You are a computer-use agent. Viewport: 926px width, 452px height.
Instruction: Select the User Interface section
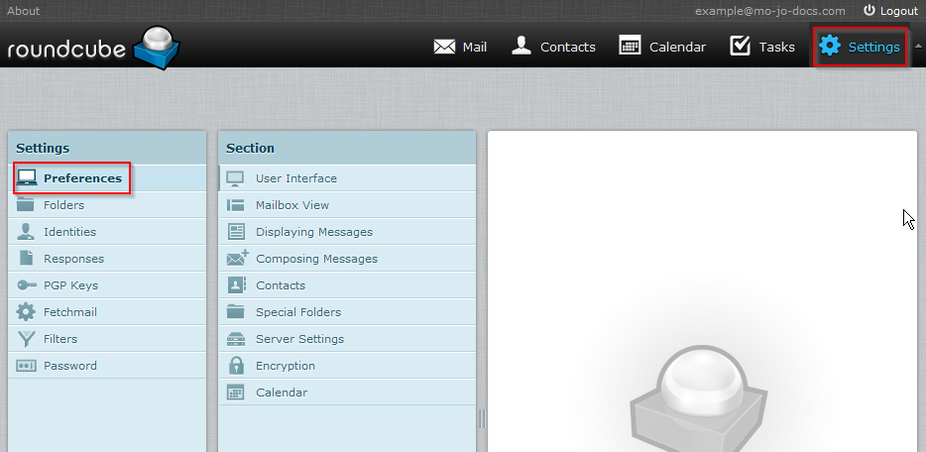tap(295, 178)
